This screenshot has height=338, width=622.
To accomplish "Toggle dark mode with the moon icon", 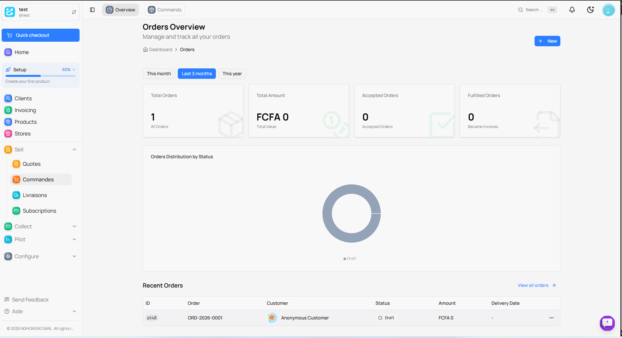I will pyautogui.click(x=590, y=10).
